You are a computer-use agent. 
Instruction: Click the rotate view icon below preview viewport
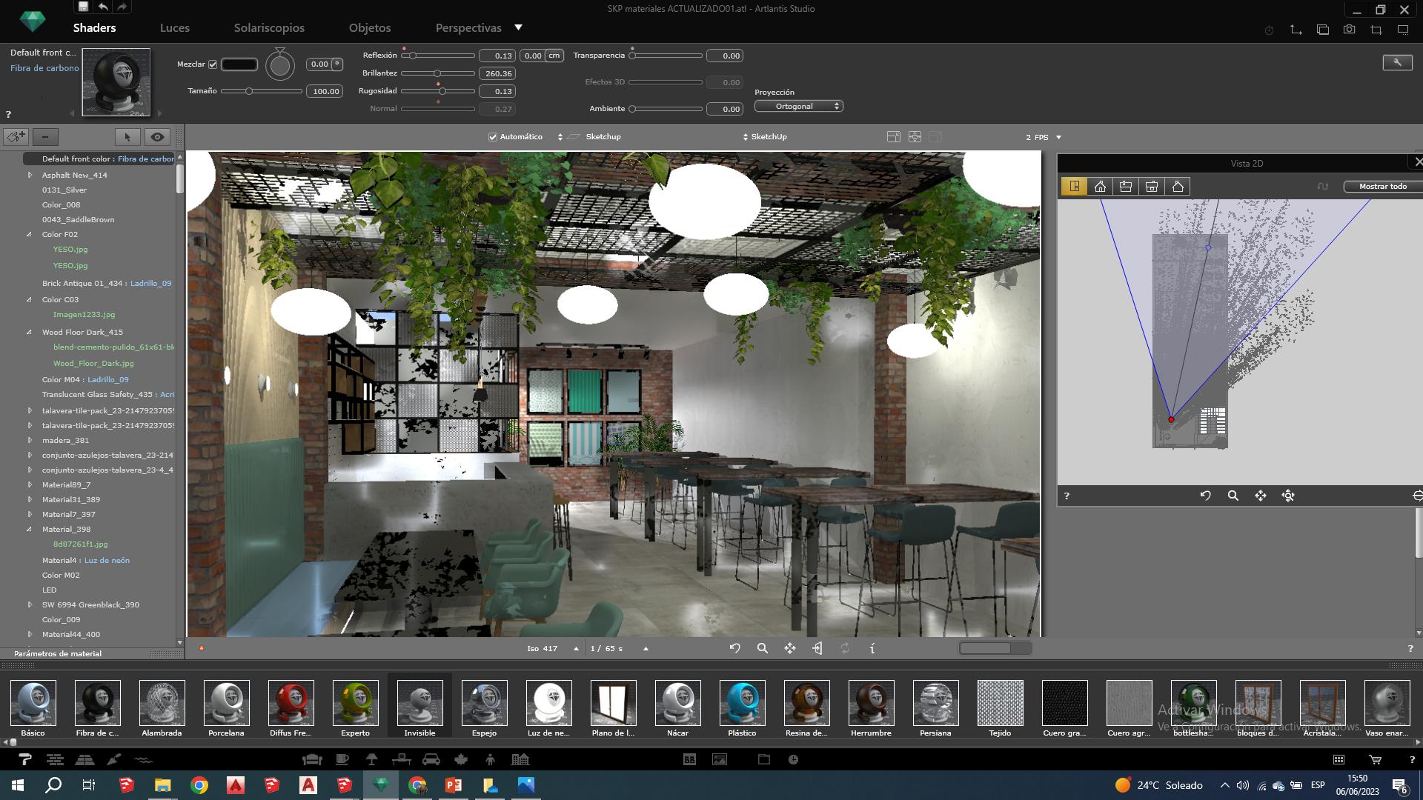(x=734, y=648)
